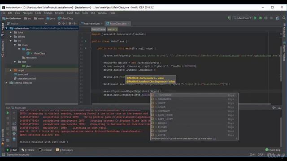
Task: Close the MainClass.java tab
Action: point(129,24)
